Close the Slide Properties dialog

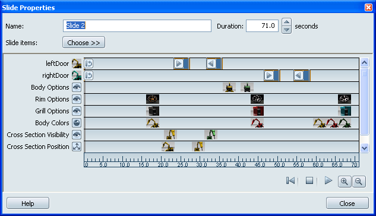click(347, 204)
